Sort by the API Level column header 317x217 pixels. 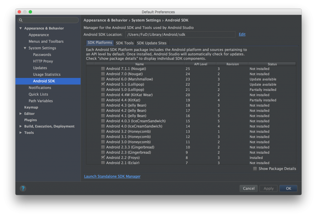201,64
